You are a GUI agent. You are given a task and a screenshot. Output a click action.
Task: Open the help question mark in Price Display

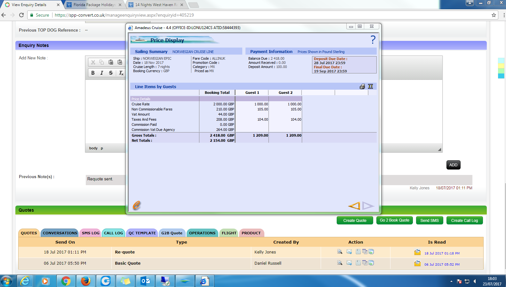373,40
